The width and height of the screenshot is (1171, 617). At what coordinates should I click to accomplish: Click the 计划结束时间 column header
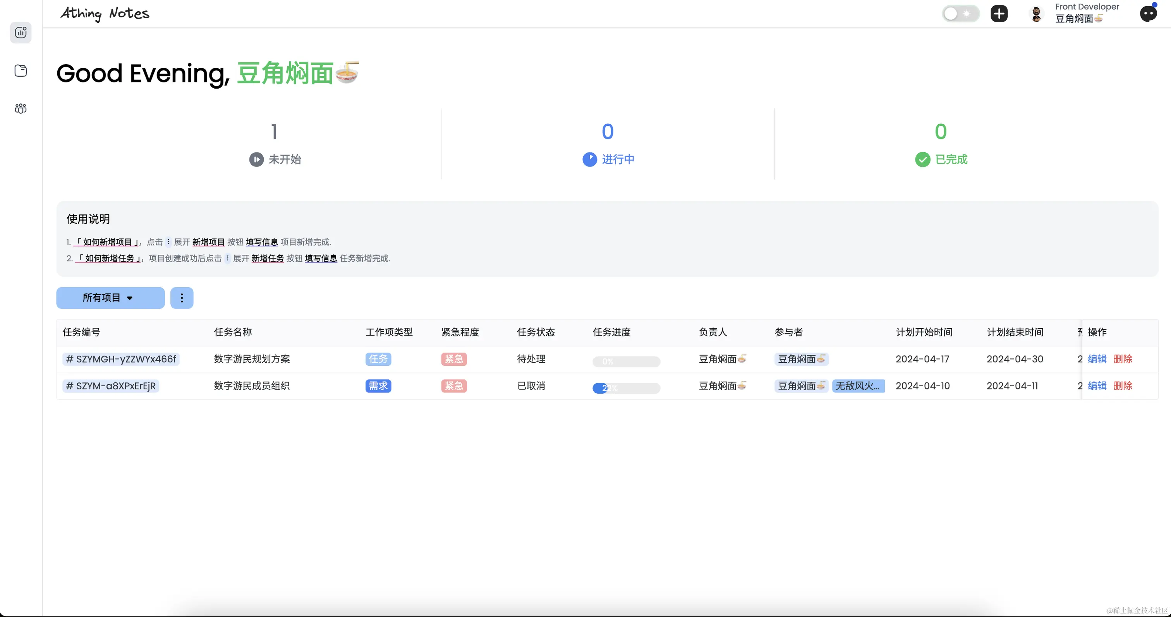pyautogui.click(x=1015, y=332)
